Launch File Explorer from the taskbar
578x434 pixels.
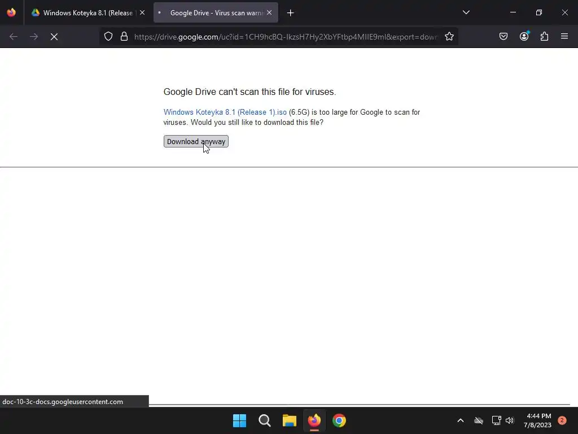[290, 420]
